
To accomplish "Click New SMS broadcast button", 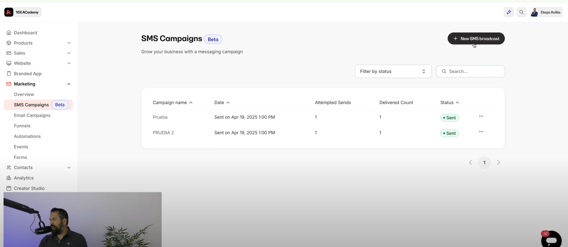I will click(x=476, y=39).
